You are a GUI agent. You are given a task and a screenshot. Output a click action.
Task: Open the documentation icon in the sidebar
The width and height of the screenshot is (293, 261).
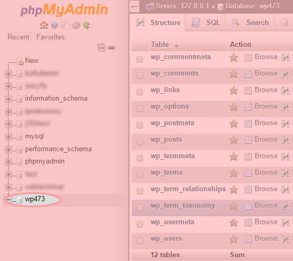[x=65, y=25]
